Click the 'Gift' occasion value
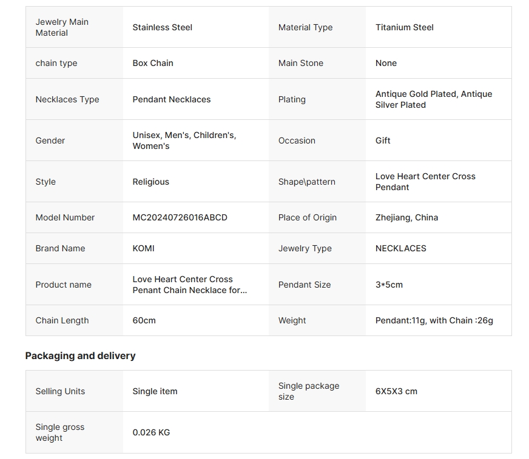 coord(383,140)
